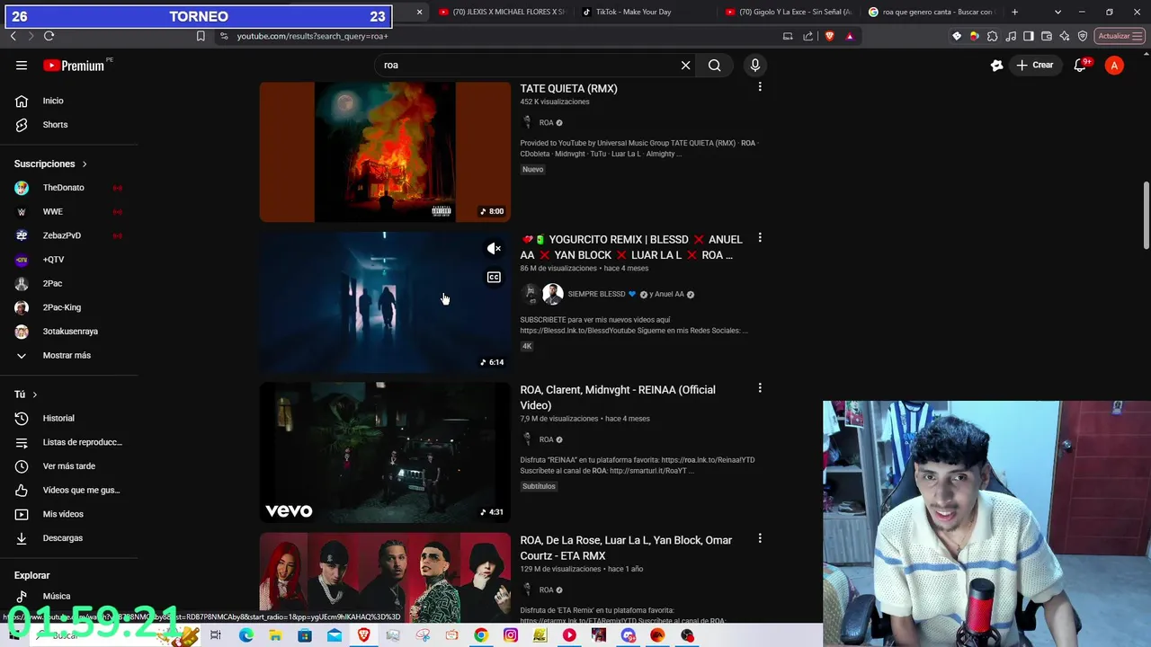
Task: Open the 3otakusenraya subscription channel
Action: pyautogui.click(x=69, y=332)
